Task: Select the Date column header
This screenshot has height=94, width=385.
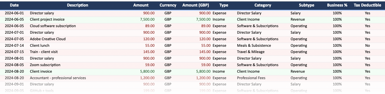Action: tap(14, 5)
